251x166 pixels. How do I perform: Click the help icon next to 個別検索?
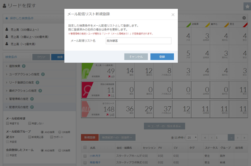[24, 66]
